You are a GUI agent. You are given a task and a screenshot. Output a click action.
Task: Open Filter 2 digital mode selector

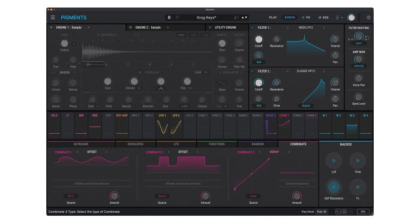(x=305, y=106)
